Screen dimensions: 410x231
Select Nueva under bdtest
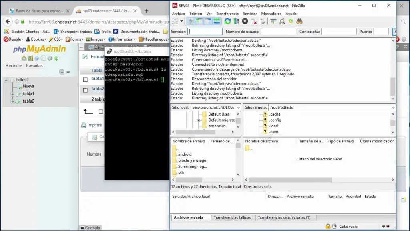(x=28, y=86)
